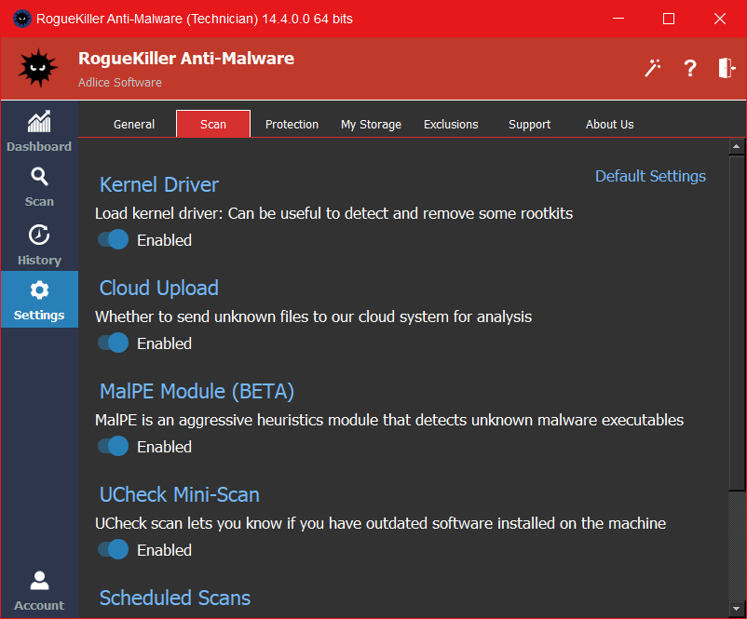The height and width of the screenshot is (619, 747).
Task: Click the RogueKiller bug logo in header
Action: click(x=37, y=68)
